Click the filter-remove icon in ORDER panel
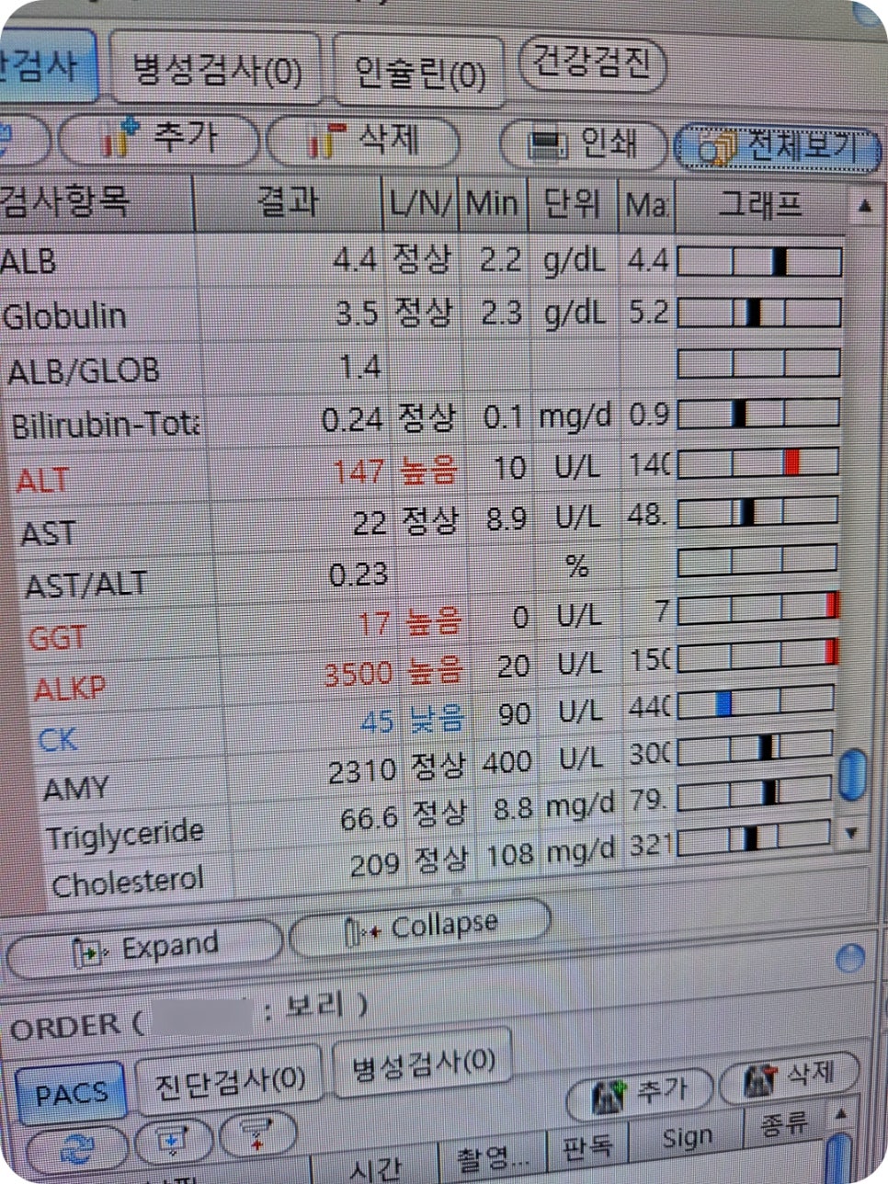The image size is (888, 1184). tap(258, 1134)
